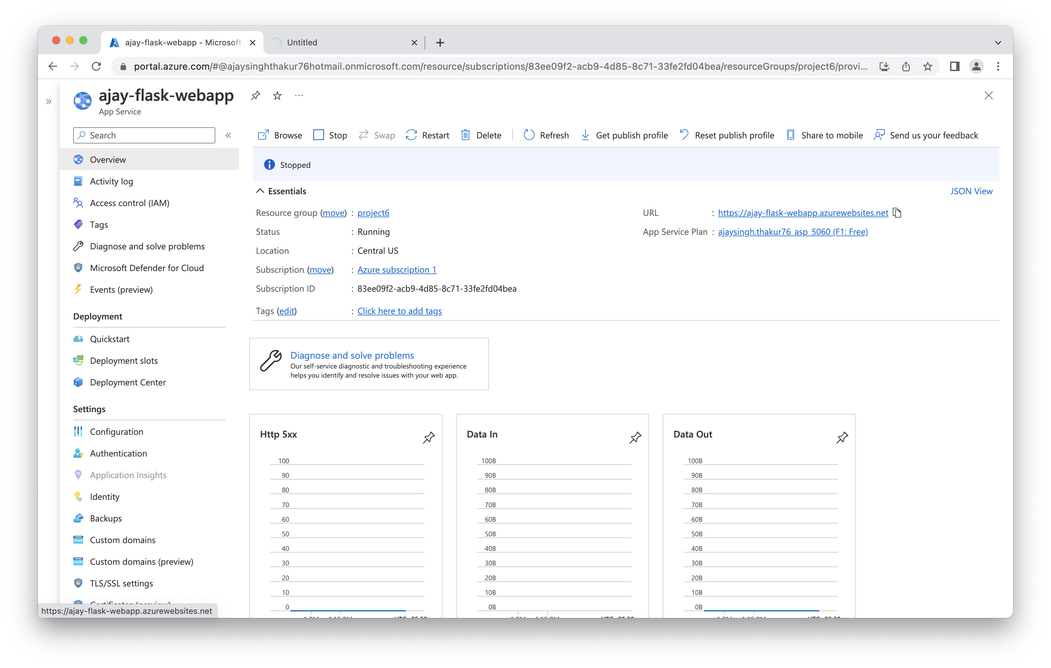
Task: Pin the Http 5xx chart
Action: point(429,437)
